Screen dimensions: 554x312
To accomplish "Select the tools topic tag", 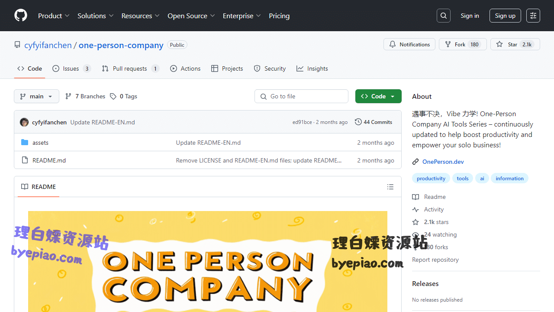I will [463, 179].
